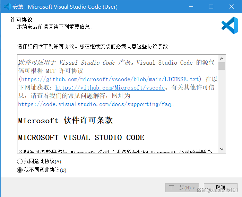
Task: Click the italic "此许可适用于 Visual Studio Code 产品" text
Action: tap(75, 63)
